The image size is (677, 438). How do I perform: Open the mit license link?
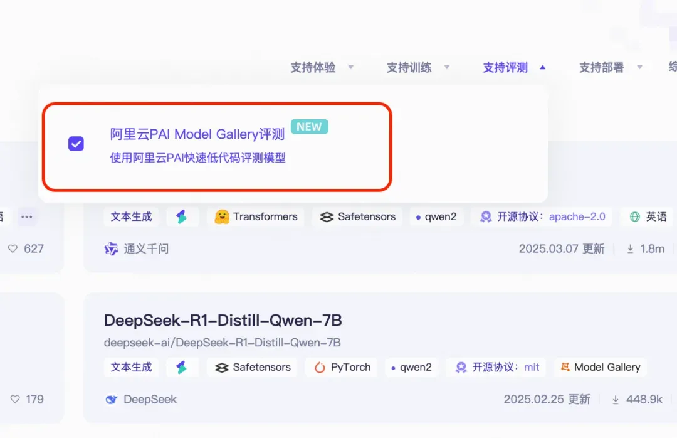pos(532,367)
